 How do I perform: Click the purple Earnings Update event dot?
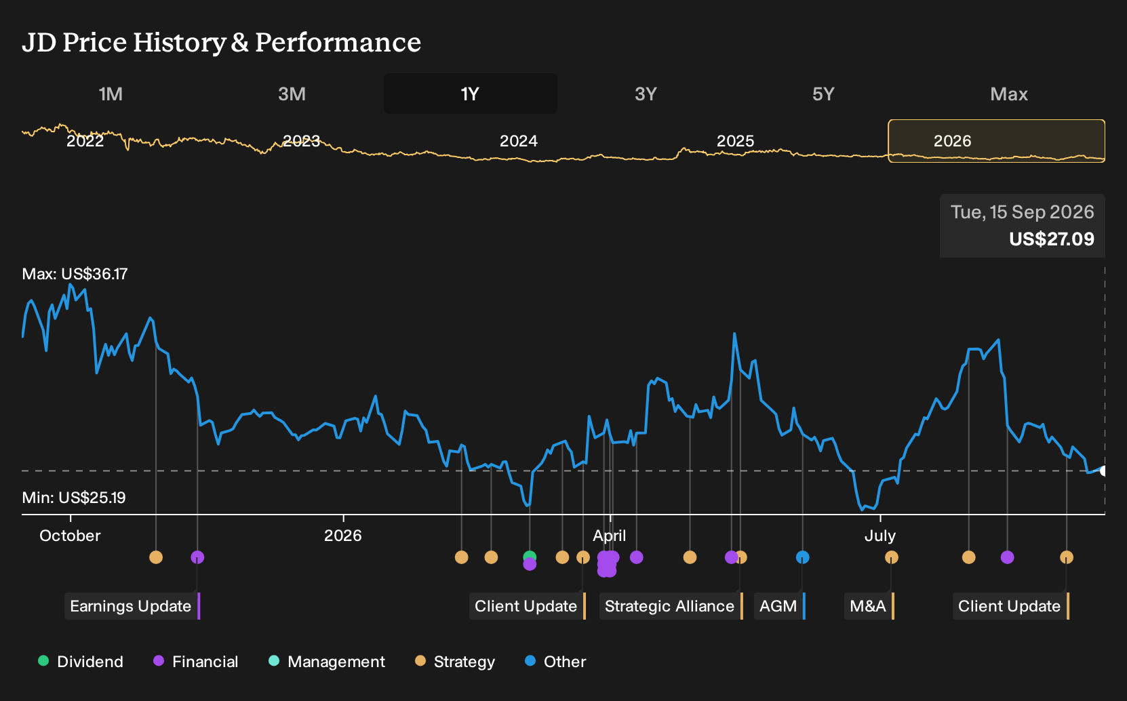click(x=197, y=557)
